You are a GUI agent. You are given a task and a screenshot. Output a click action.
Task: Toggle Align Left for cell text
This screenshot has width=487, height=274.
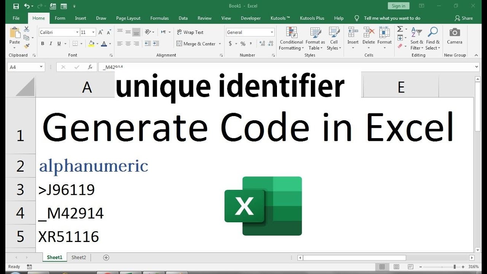click(120, 44)
